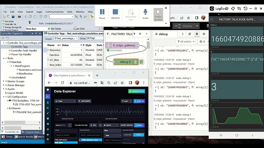Reload the Data Explorer browser page
Viewport: 264px width, 148px height.
point(62,83)
